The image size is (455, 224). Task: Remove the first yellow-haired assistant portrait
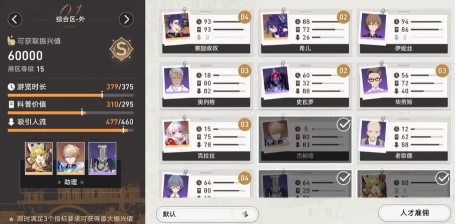point(39,158)
